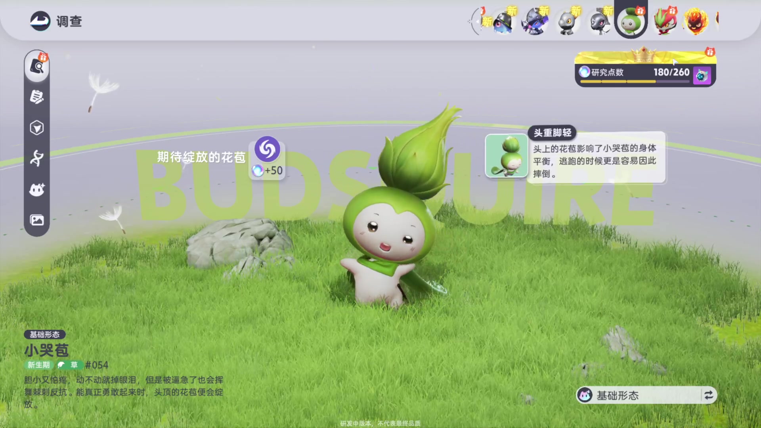761x428 pixels.
Task: Open the investigation magnifier tab in sidebar
Action: click(37, 66)
